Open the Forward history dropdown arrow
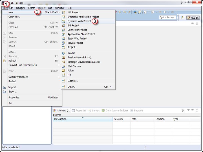This screenshot has width=203, height=152. (x=176, y=12)
